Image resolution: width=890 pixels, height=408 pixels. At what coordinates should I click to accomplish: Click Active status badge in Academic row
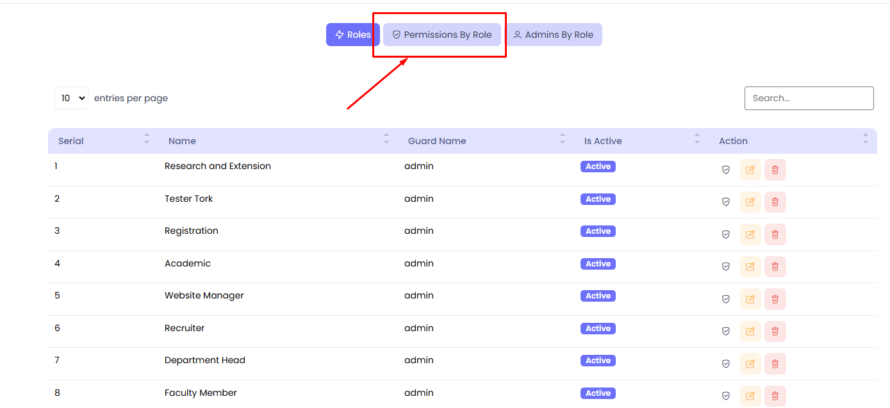click(598, 264)
